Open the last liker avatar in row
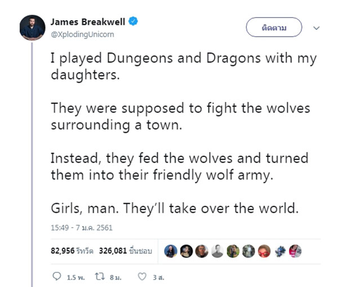 pos(295,251)
